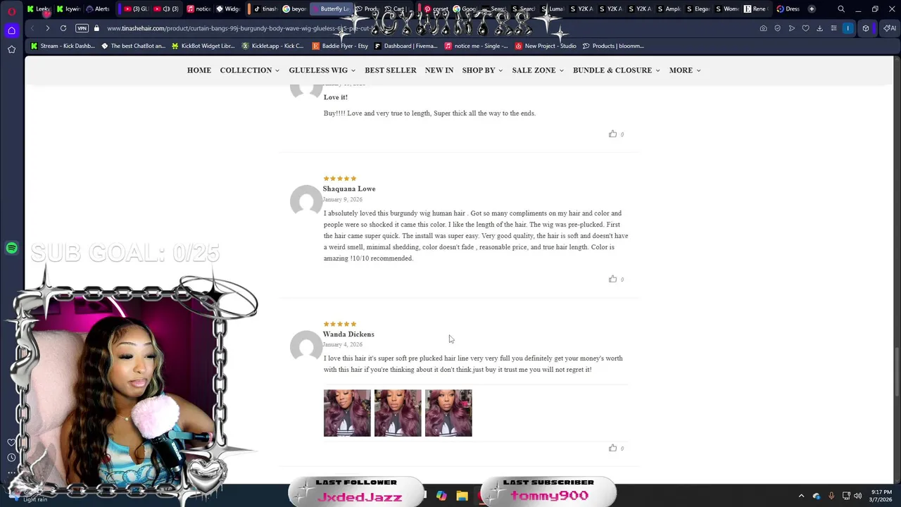Open third photo in Wanda Dickens' review
The width and height of the screenshot is (901, 507).
point(448,413)
